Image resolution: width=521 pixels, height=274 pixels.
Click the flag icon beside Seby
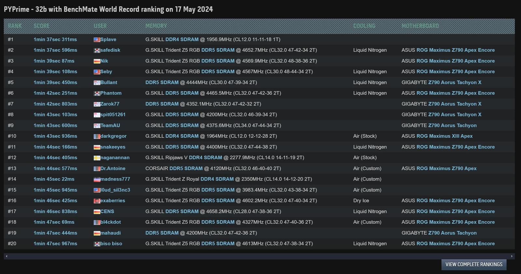pos(97,72)
